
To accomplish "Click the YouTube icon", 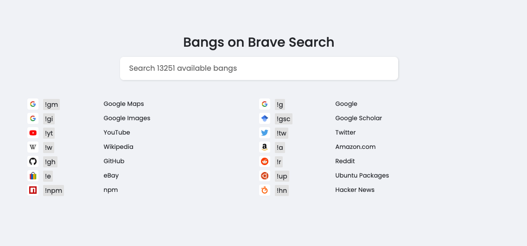I will (x=33, y=133).
